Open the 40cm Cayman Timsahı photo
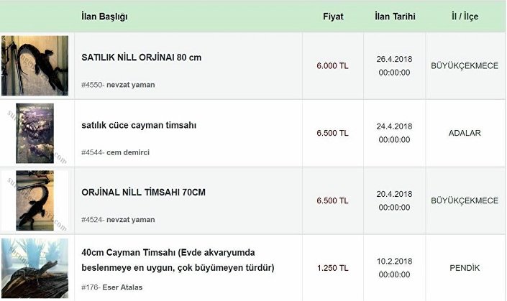 (35, 269)
